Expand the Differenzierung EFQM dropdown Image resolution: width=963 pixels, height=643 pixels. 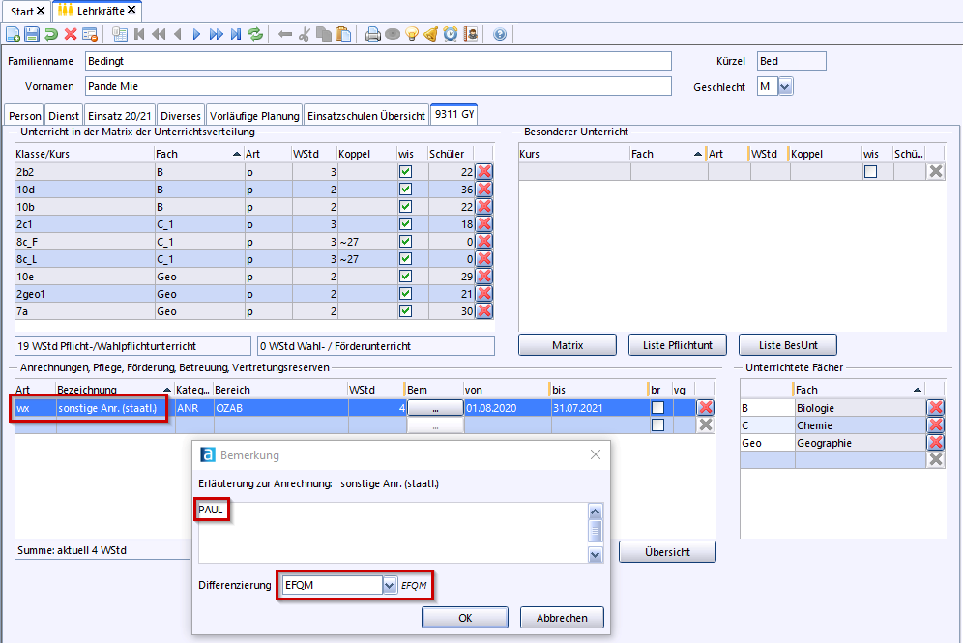(x=390, y=586)
